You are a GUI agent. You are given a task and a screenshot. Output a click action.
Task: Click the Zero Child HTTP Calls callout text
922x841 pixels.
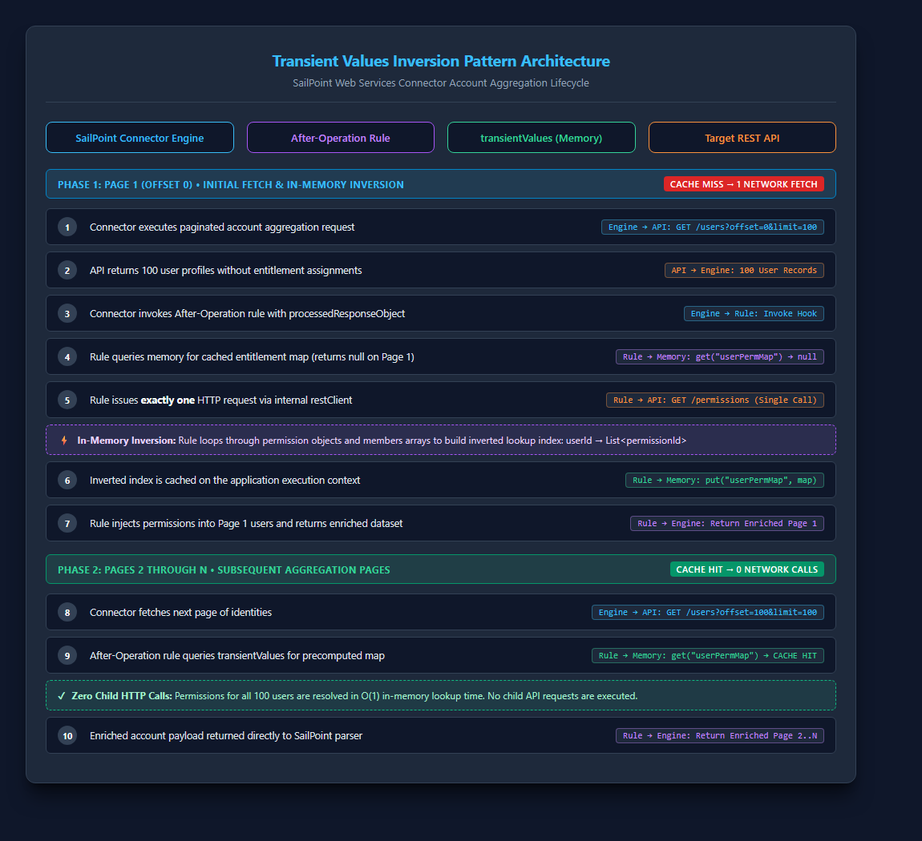click(354, 696)
